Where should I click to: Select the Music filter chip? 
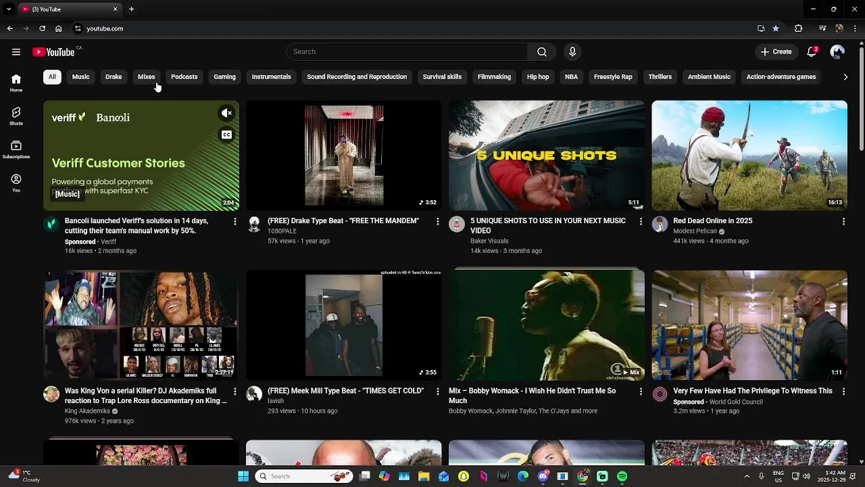point(80,77)
